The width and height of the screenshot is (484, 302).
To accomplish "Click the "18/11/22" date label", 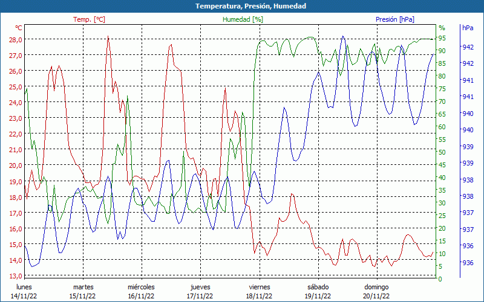I will tap(259, 296).
